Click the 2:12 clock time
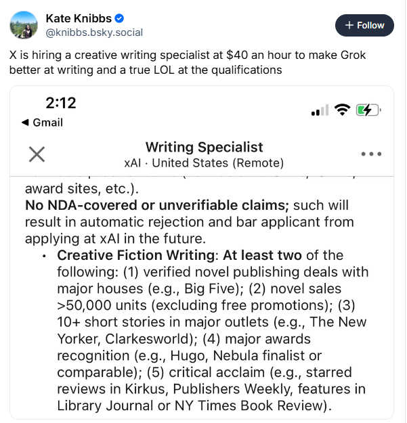Viewport: 407px width, 423px height. click(61, 104)
